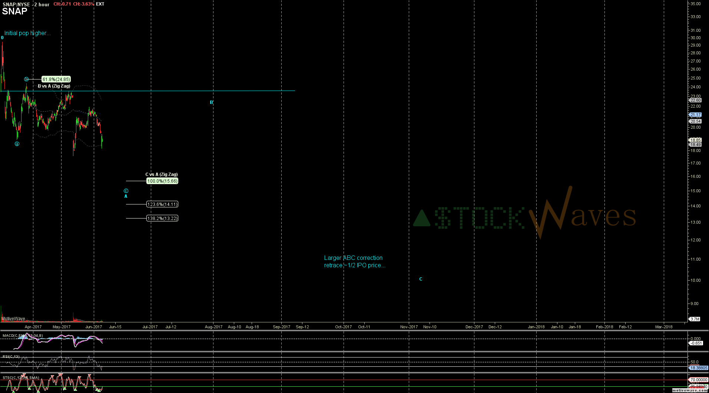The image size is (709, 393).
Task: Click the Aug-2017 date on time axis
Action: (214, 327)
